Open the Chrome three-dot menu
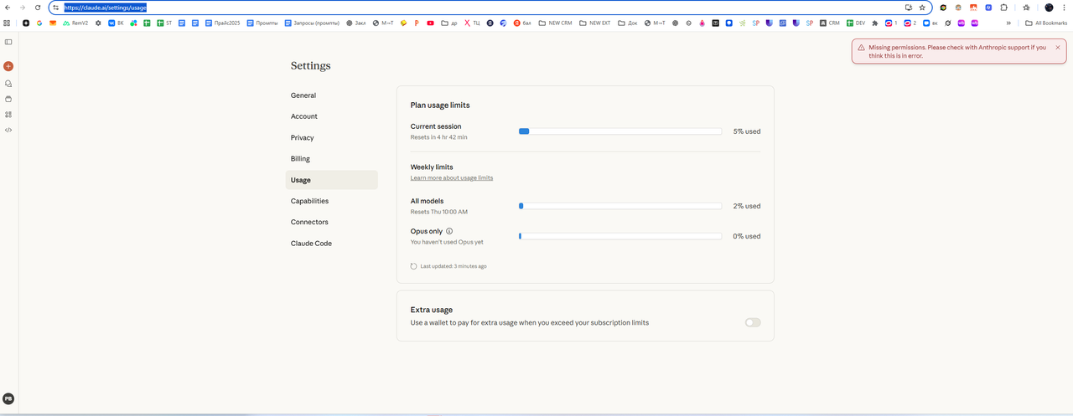The height and width of the screenshot is (416, 1073). [1065, 8]
